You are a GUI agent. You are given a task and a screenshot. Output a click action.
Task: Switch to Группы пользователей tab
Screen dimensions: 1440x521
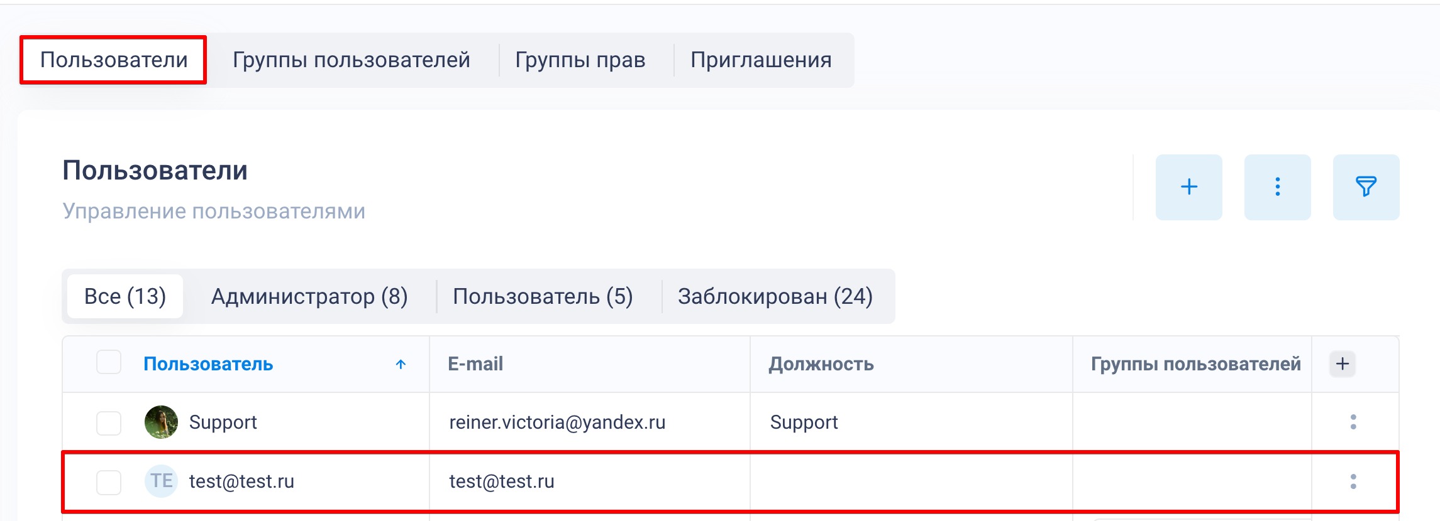[x=351, y=60]
